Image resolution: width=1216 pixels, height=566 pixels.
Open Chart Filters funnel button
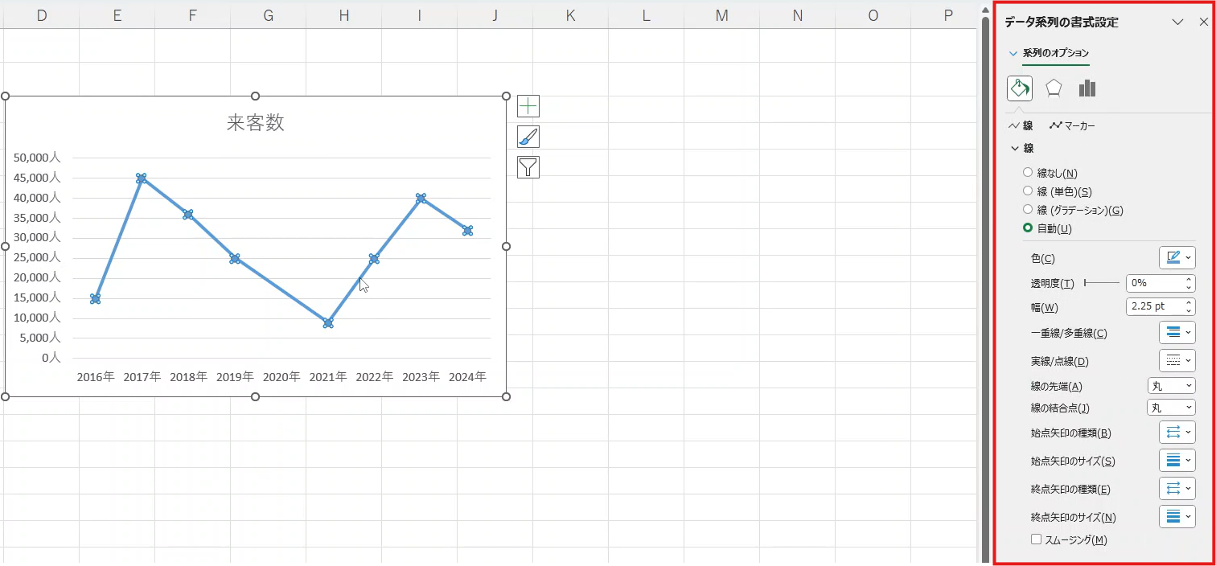[x=528, y=167]
